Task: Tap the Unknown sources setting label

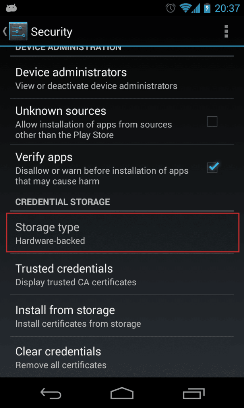Action: (61, 111)
